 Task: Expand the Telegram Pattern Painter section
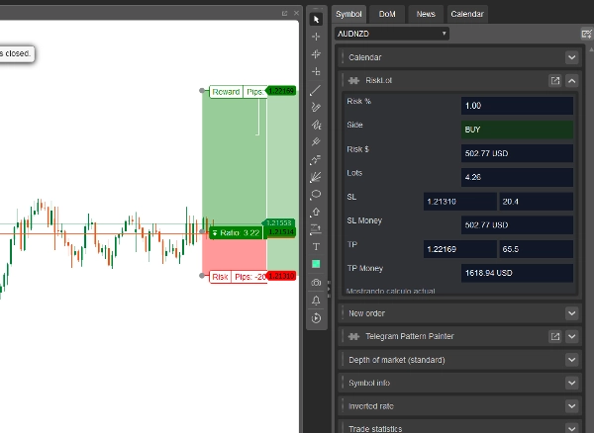click(x=571, y=336)
